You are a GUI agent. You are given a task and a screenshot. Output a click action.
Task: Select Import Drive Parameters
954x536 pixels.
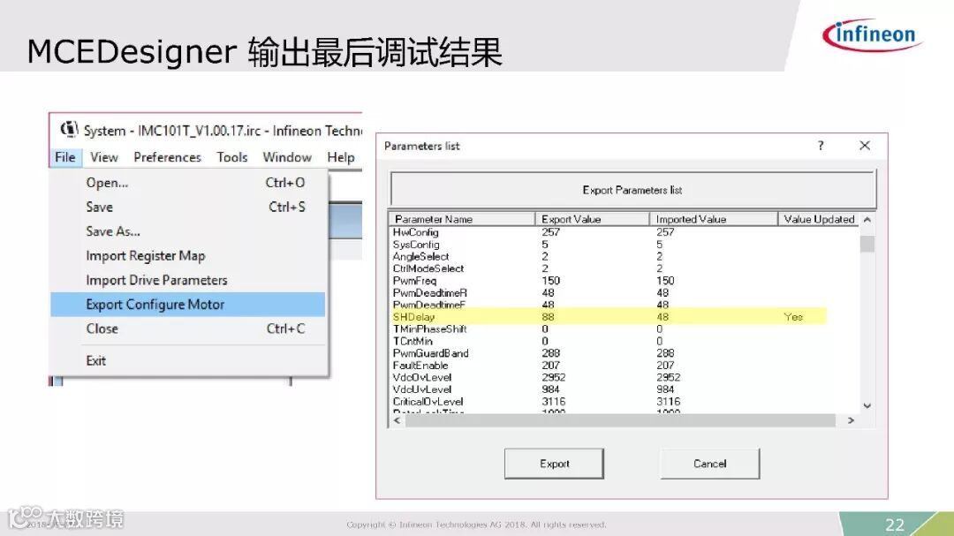(x=187, y=280)
